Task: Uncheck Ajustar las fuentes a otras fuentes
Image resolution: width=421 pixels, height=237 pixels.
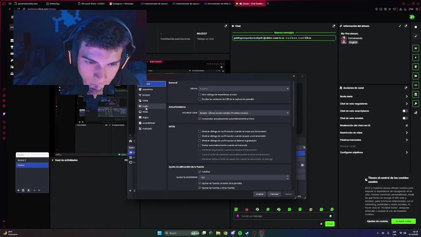Action: click(200, 188)
